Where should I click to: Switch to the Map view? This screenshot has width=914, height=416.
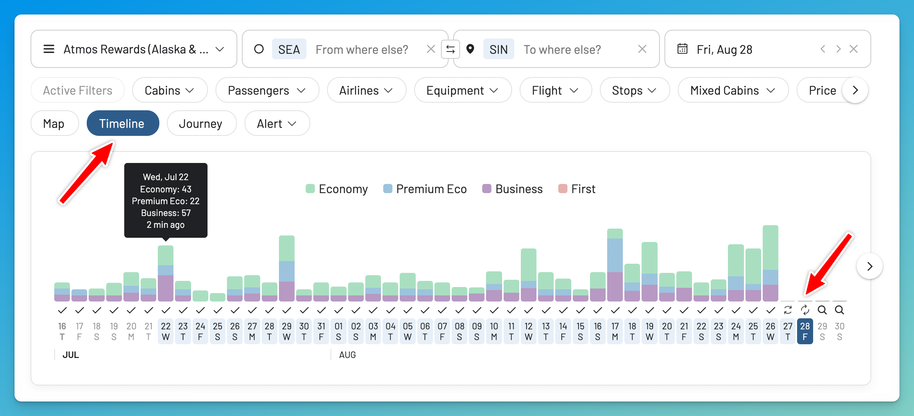(x=55, y=123)
